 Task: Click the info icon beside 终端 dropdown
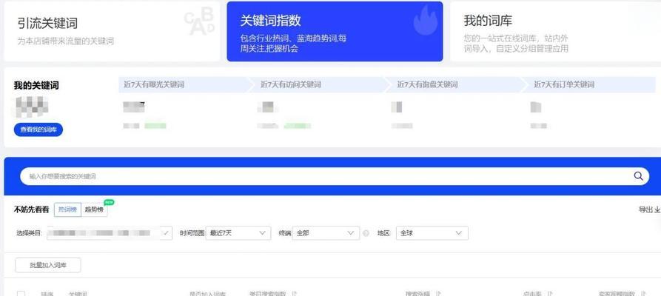(x=366, y=233)
